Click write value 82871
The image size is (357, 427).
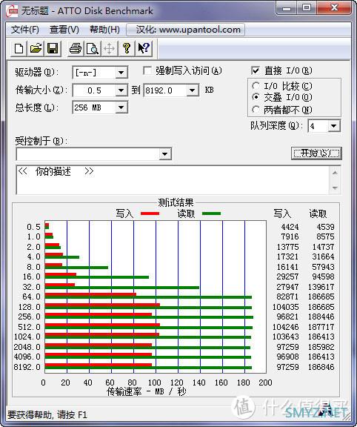click(x=287, y=297)
